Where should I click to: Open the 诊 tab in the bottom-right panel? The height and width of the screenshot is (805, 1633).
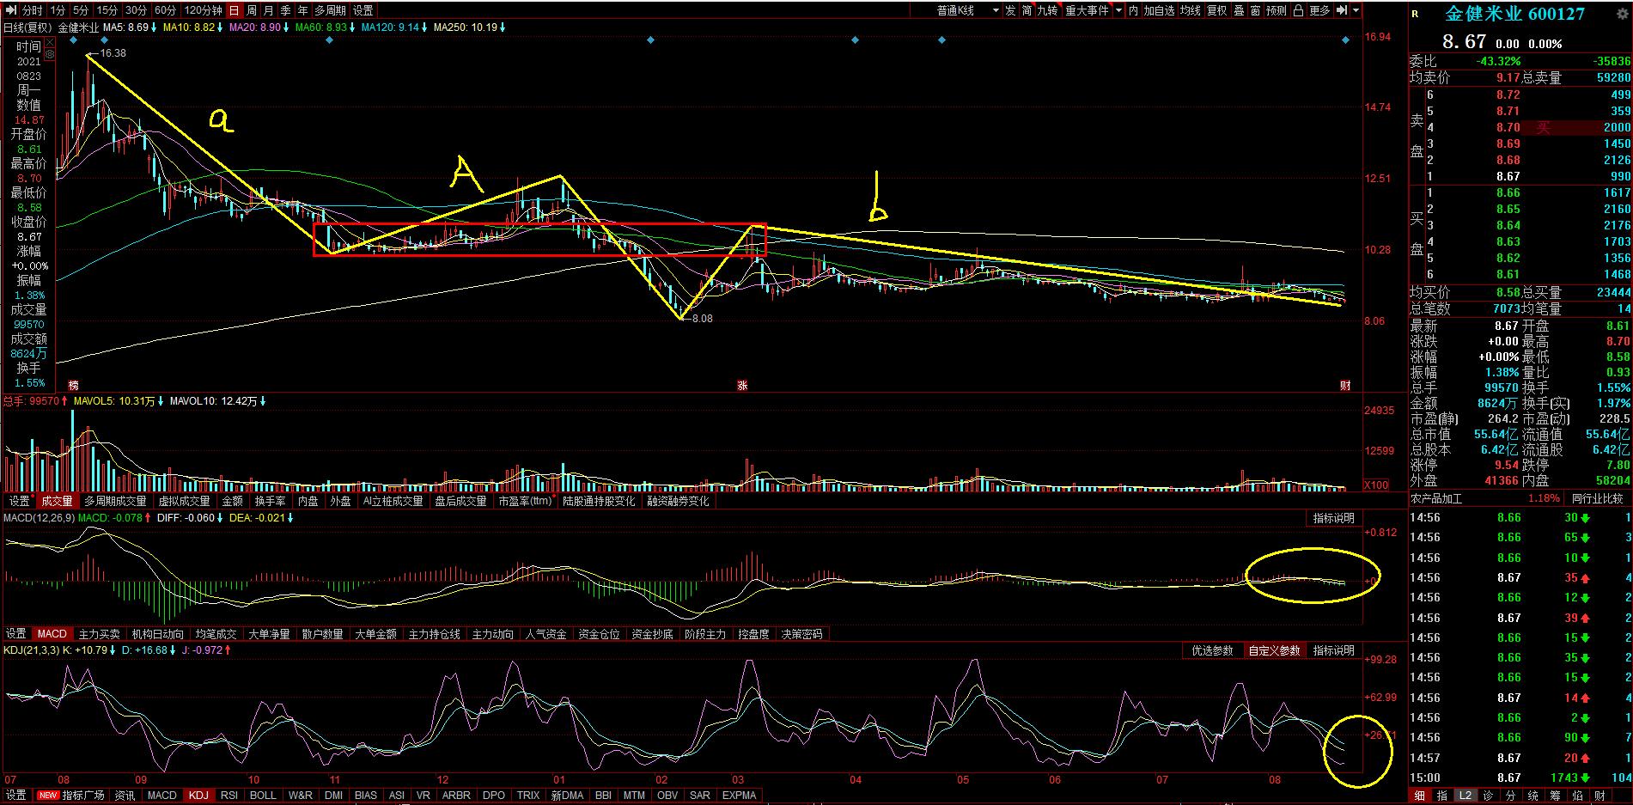click(x=1488, y=796)
